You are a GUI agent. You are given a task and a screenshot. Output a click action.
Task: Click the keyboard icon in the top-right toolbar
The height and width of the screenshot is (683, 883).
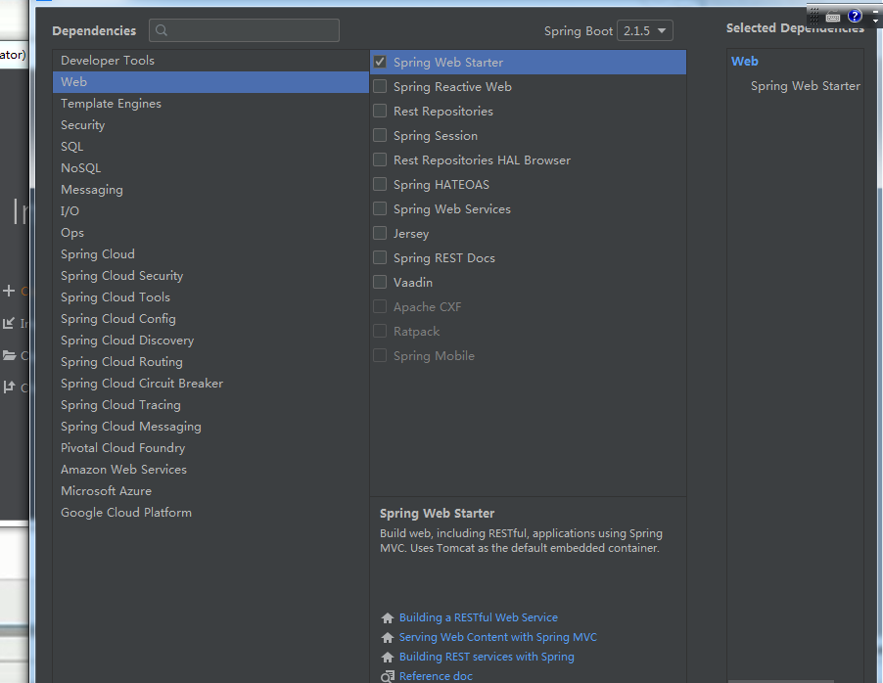tap(833, 18)
